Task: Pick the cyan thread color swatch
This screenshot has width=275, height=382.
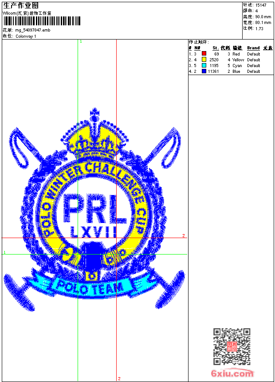Action: click(204, 65)
